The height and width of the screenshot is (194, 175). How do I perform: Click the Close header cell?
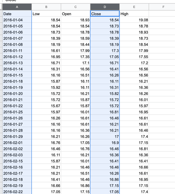[x=105, y=14]
